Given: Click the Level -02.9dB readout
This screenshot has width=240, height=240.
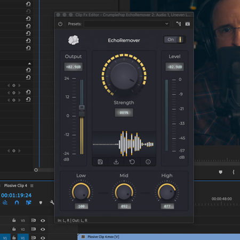Looking at the screenshot, I should point(174,67).
